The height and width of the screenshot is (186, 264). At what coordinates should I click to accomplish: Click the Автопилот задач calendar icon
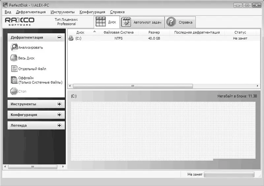tap(126, 22)
